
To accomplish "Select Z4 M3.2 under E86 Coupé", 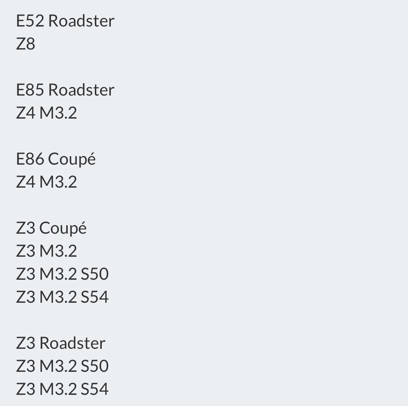I will point(46,182).
